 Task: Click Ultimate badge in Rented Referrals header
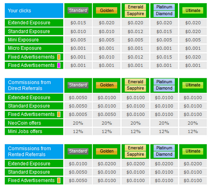(193, 151)
